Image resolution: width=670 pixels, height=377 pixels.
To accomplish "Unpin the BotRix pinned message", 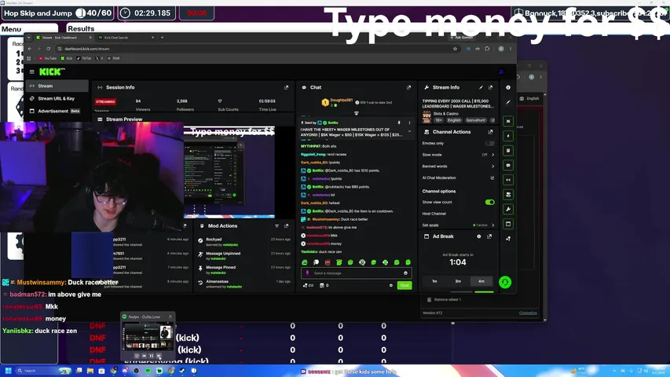I will [x=399, y=123].
